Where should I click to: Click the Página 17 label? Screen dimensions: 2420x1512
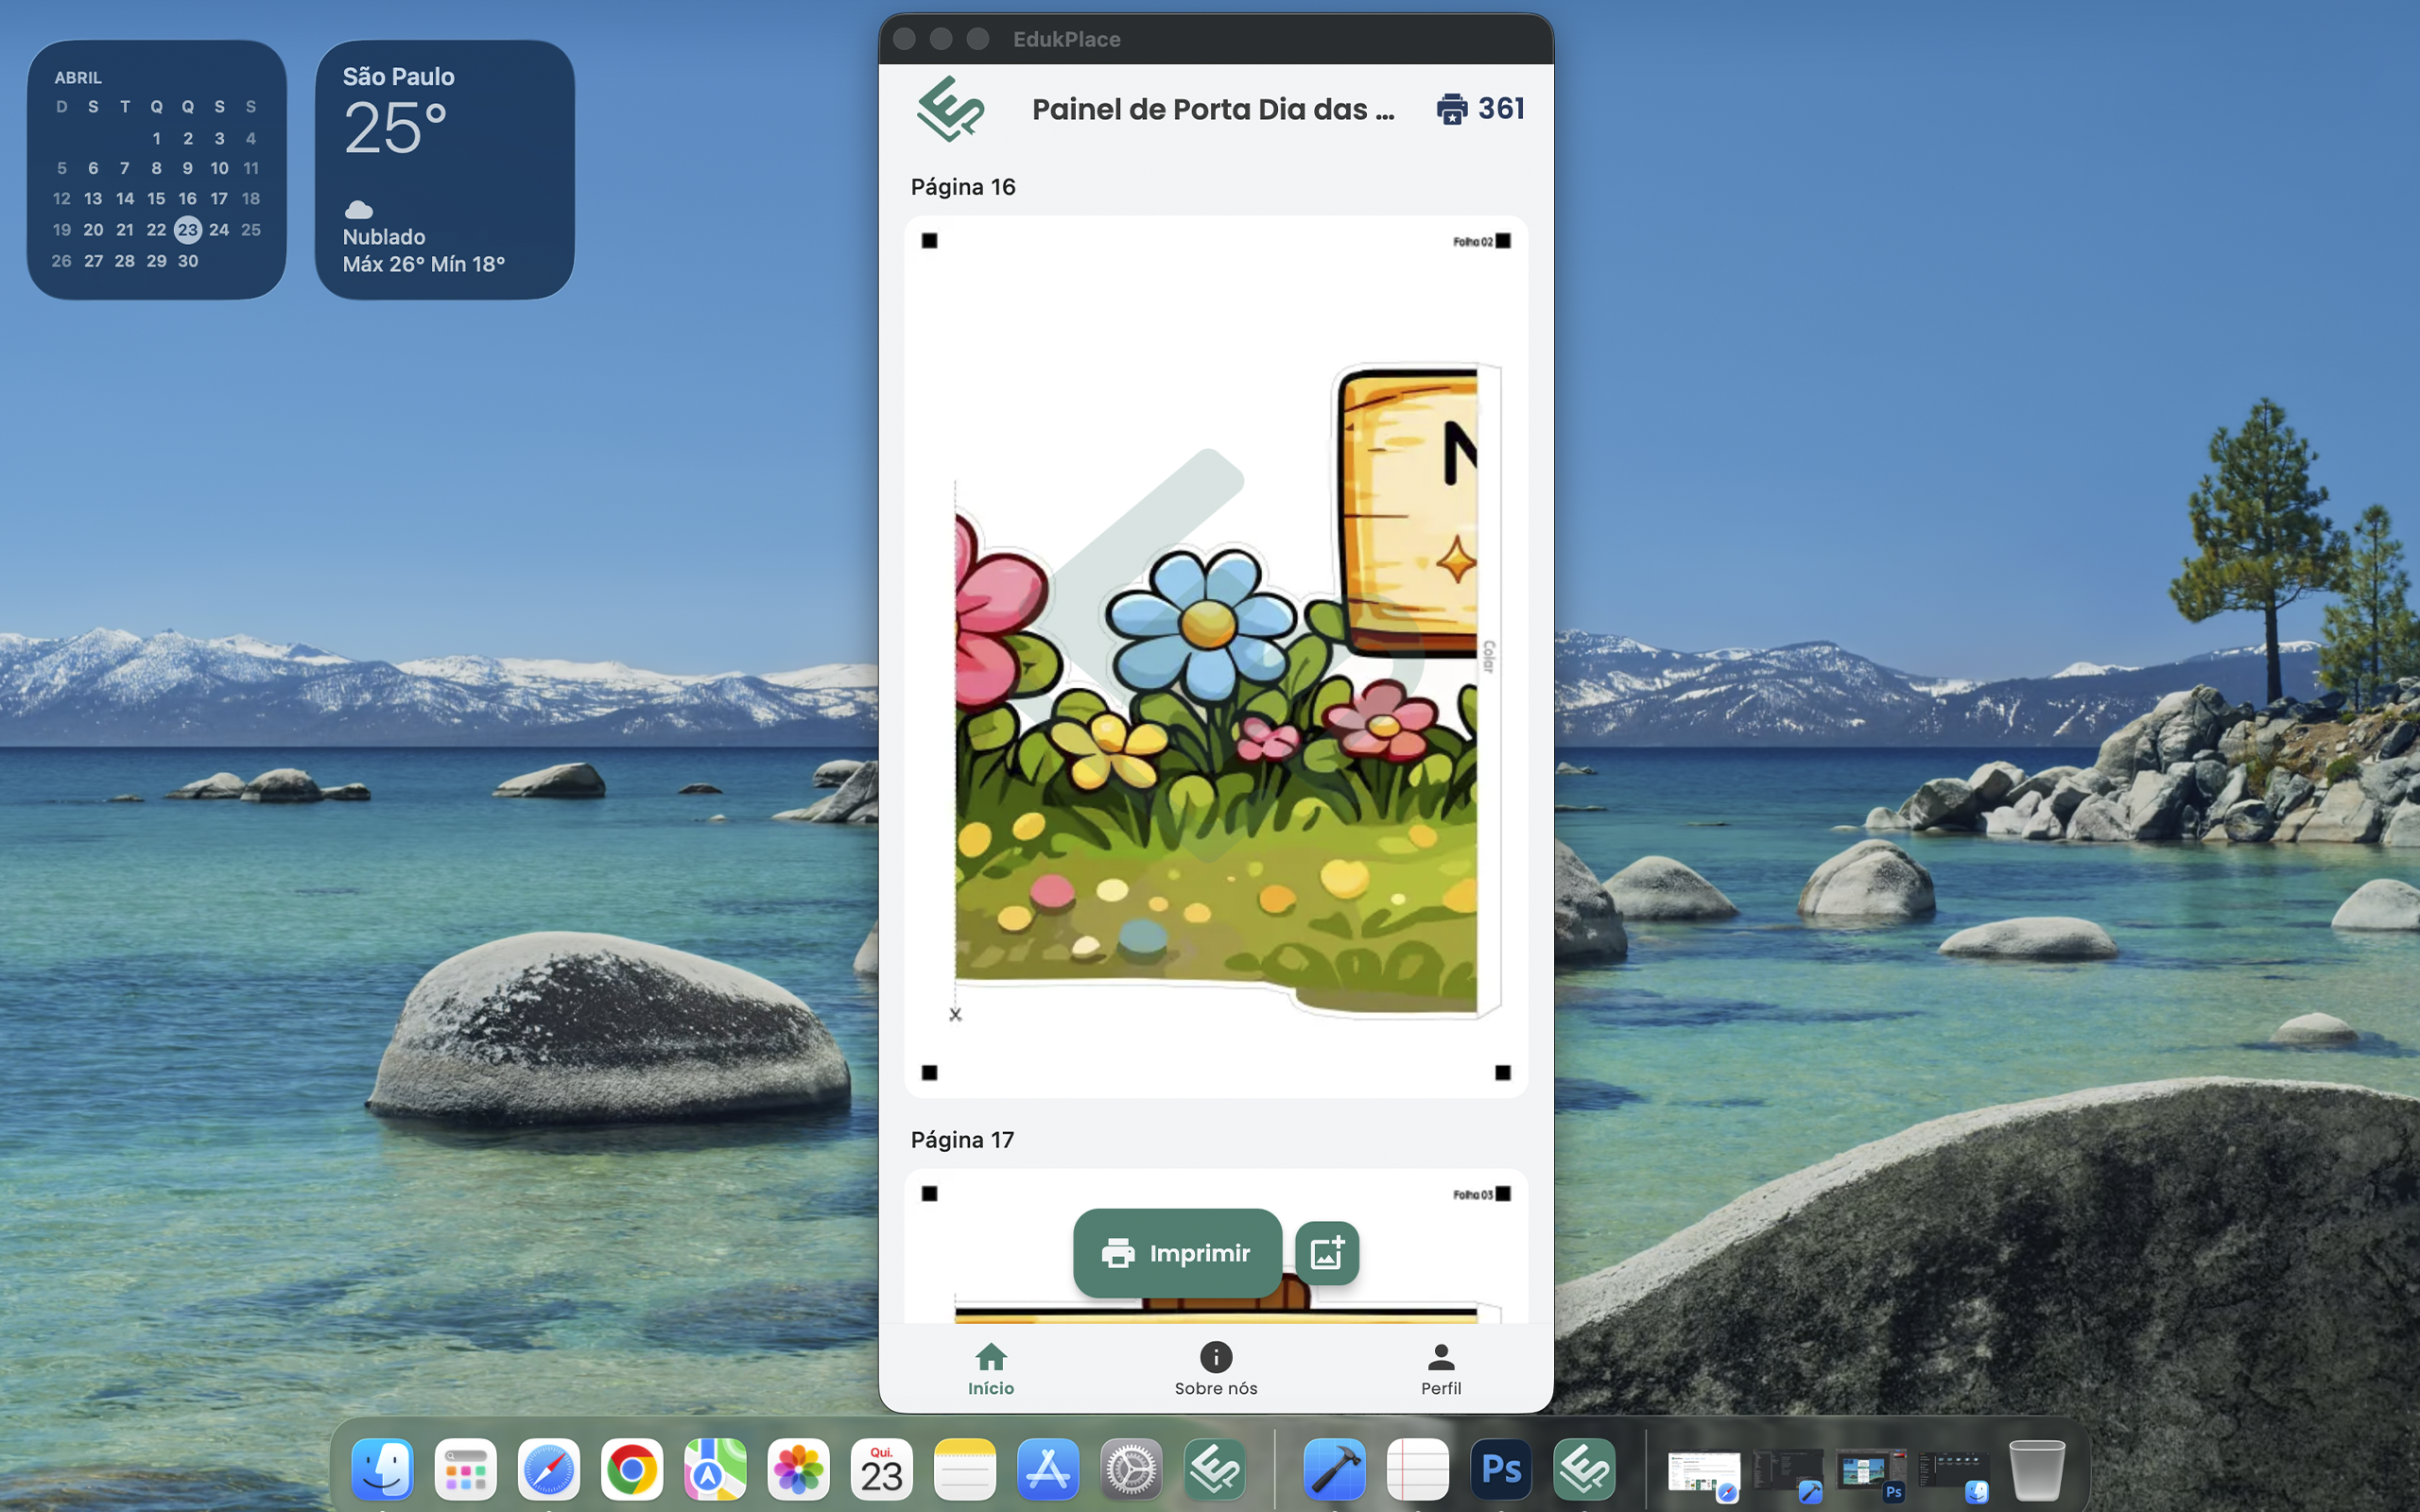pyautogui.click(x=962, y=1140)
